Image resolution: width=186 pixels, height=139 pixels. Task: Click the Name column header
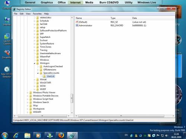tap(79, 18)
